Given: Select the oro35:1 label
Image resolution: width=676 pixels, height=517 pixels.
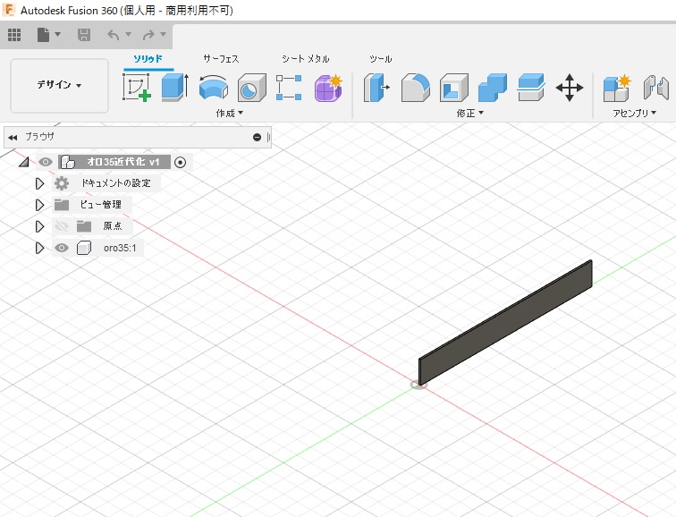Looking at the screenshot, I should [x=120, y=248].
